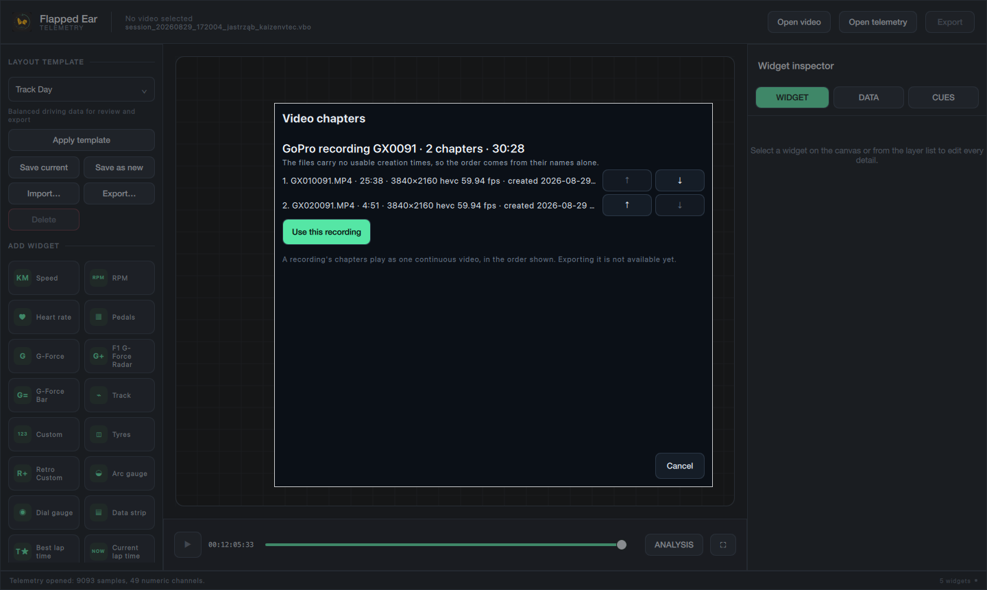This screenshot has width=987, height=590.
Task: Switch to the WIDGET inspector tab
Action: click(792, 97)
